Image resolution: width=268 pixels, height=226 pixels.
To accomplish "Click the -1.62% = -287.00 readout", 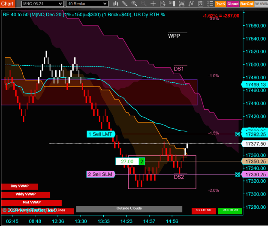I will [221, 16].
